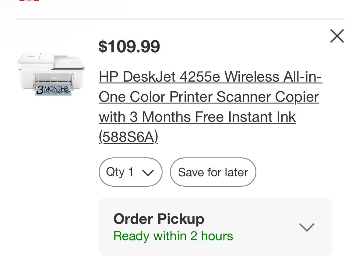Click the (588S6A) model number text
The width and height of the screenshot is (359, 264).
coord(128,137)
